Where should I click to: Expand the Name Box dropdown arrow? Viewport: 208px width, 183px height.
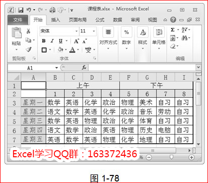click(x=56, y=68)
